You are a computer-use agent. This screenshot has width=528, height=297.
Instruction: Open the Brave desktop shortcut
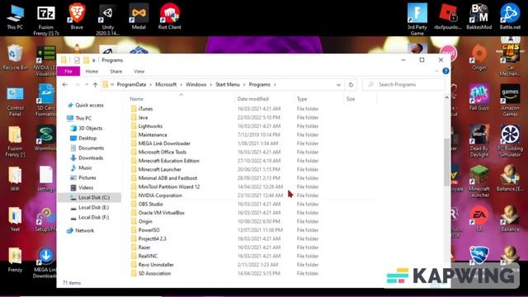click(77, 16)
